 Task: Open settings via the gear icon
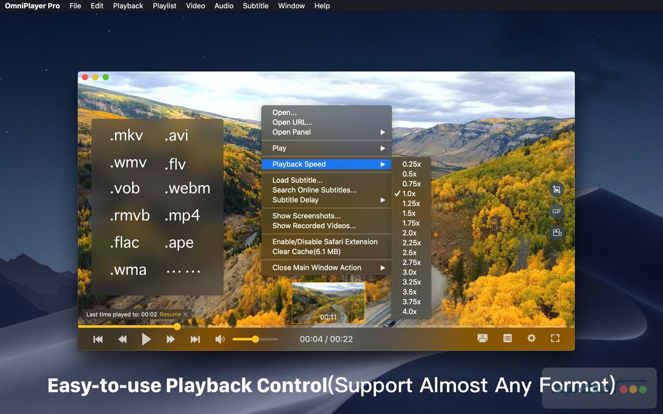point(532,338)
